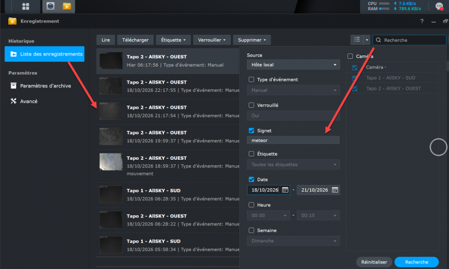Select the 18:59:37 daytime sky thumbnail
449x269 pixels.
[111, 162]
